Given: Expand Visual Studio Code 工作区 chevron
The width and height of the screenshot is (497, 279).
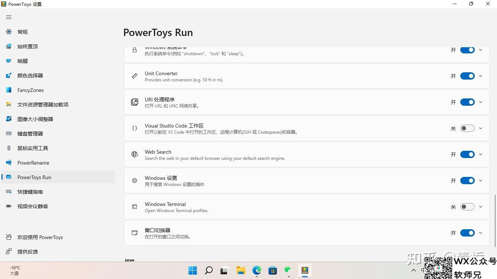Looking at the screenshot, I should coord(481,128).
